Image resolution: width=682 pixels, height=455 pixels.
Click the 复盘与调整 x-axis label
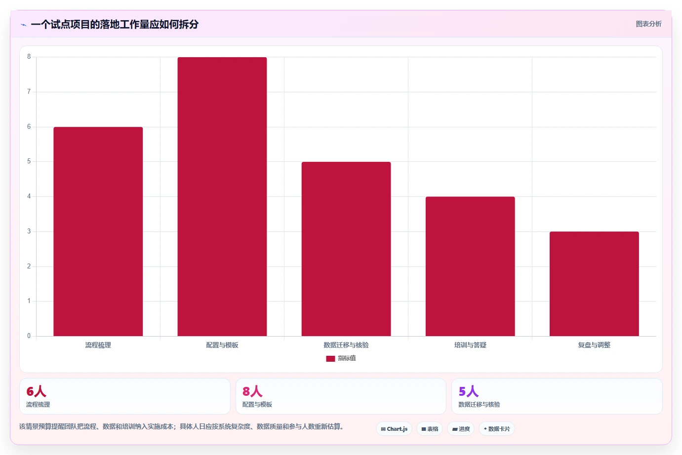(x=594, y=345)
